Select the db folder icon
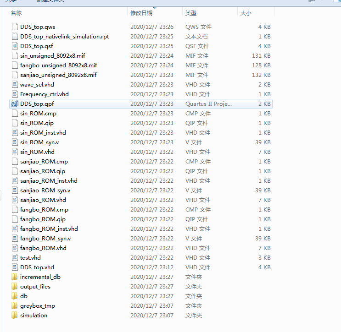Viewport: 341px width, 332px height. coord(15,296)
